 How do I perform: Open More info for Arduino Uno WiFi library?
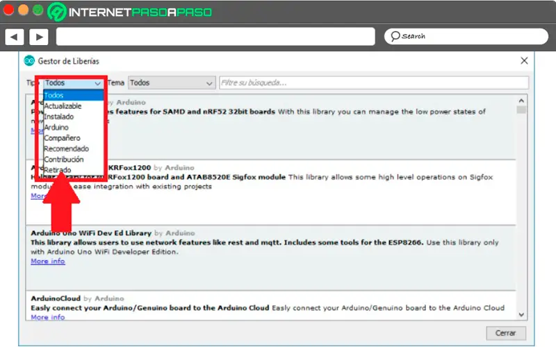(48, 262)
